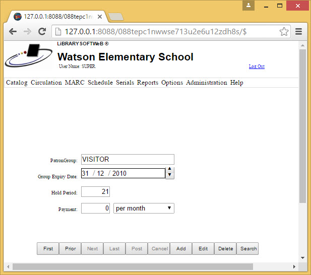Go to the Prior record
This screenshot has width=311, height=275.
70,249
